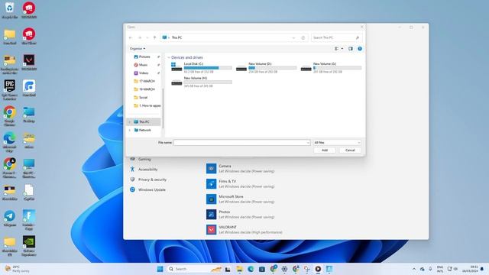The width and height of the screenshot is (489, 275).
Task: Click the New Volume (D:) usage bar
Action: (x=273, y=68)
